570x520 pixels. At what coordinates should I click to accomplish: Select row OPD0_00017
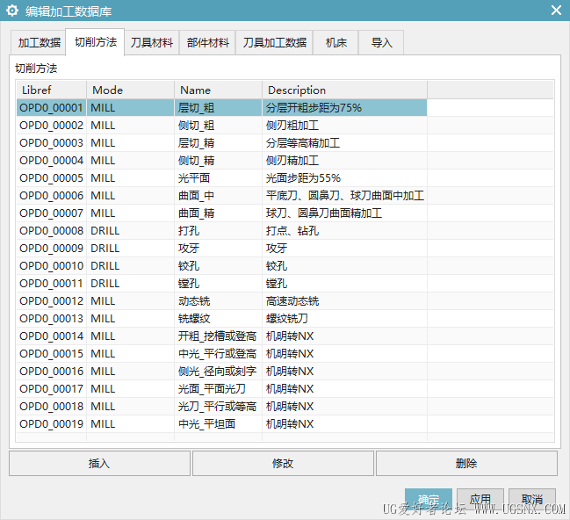[x=221, y=389]
